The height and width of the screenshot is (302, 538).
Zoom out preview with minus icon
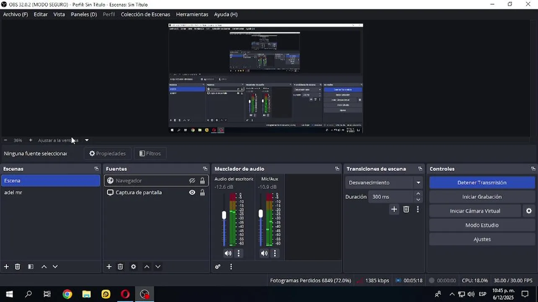tap(5, 140)
